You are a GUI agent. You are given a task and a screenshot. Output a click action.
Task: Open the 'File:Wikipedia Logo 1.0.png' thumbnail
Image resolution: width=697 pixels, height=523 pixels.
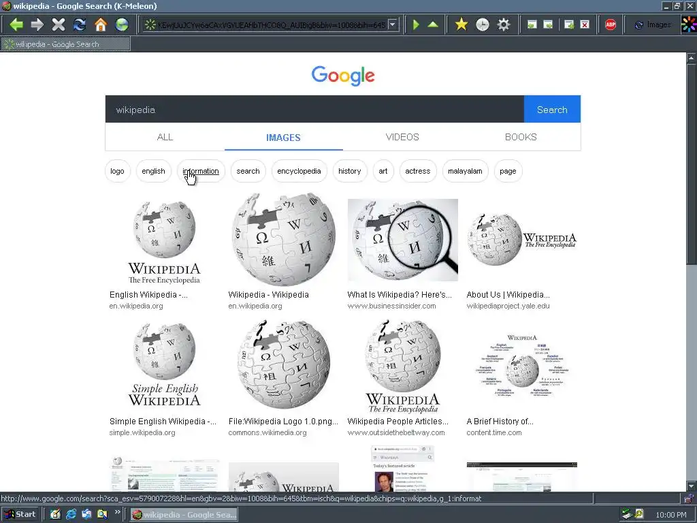pos(284,364)
